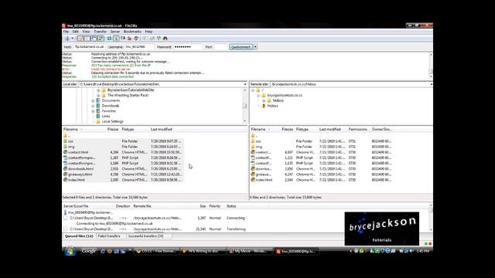Open the Server menu
Viewport: 495px width, 278px height.
click(x=115, y=32)
